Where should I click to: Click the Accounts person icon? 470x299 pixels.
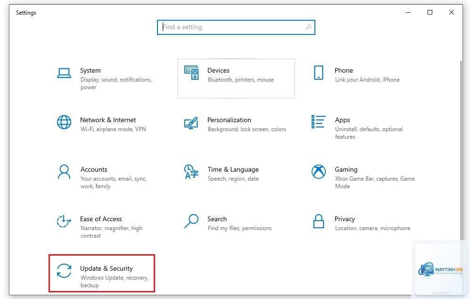click(x=64, y=172)
